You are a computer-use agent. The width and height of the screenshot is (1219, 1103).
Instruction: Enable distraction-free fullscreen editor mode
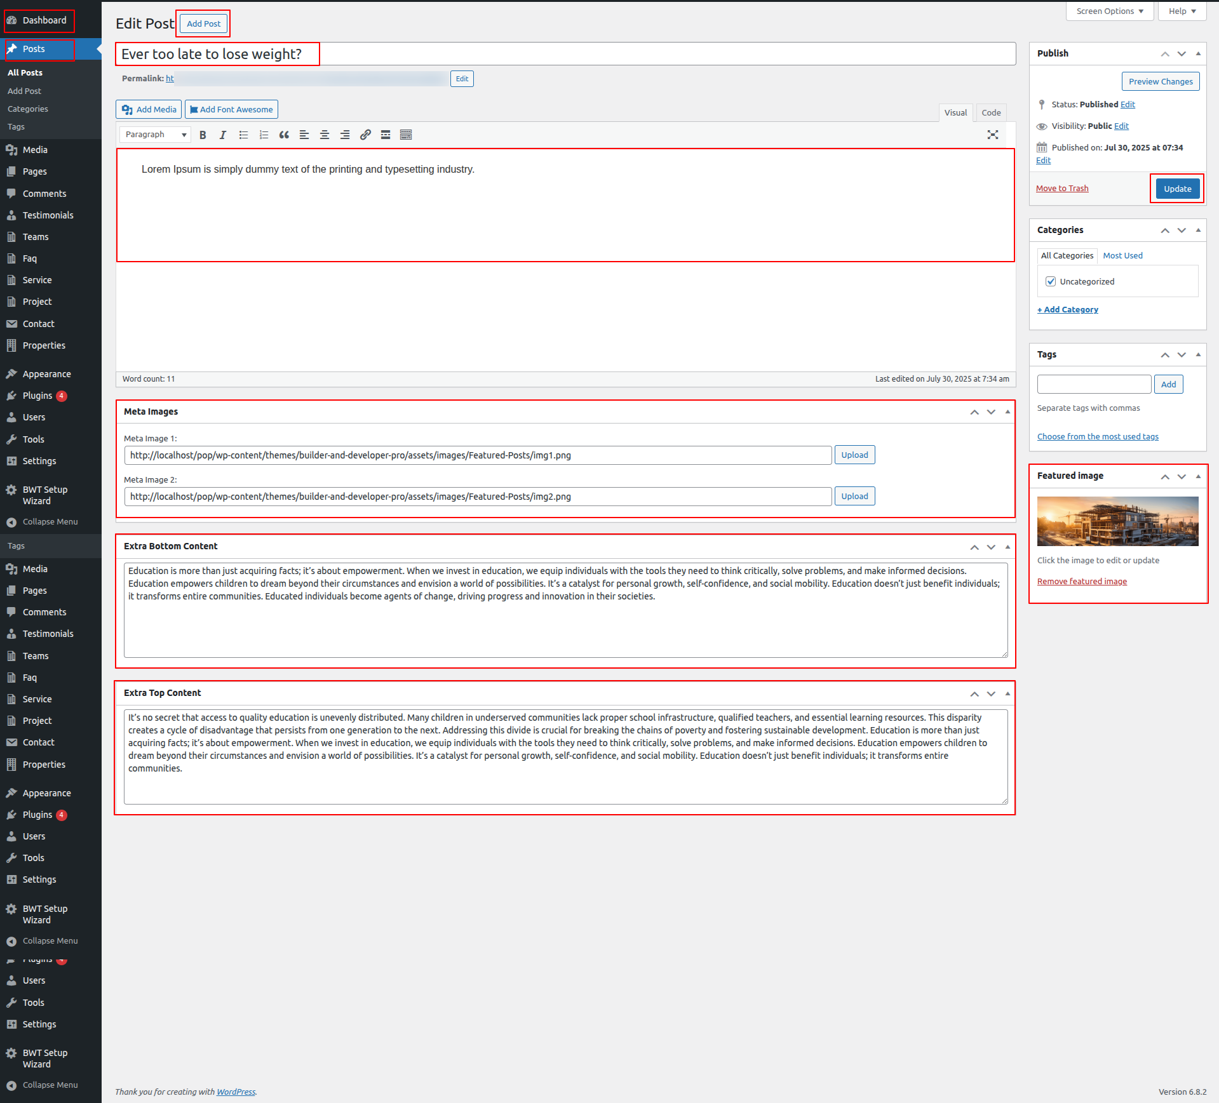coord(992,135)
